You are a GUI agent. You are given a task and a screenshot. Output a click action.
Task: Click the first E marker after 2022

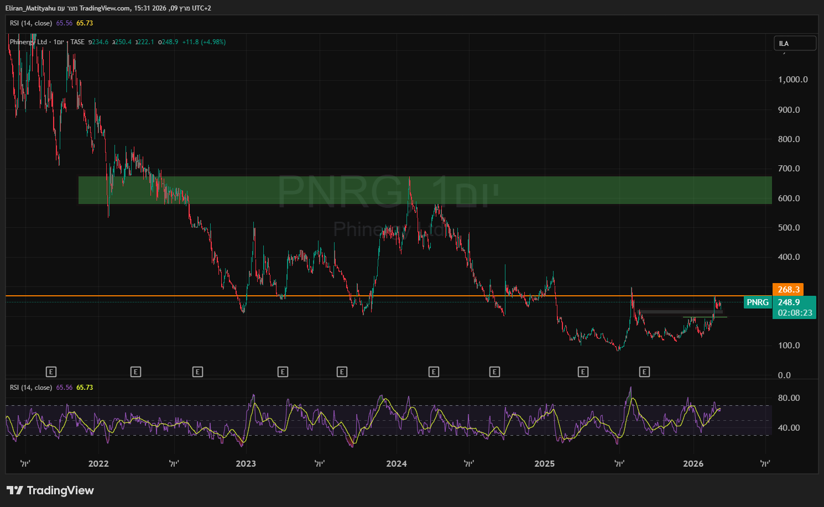[135, 372]
